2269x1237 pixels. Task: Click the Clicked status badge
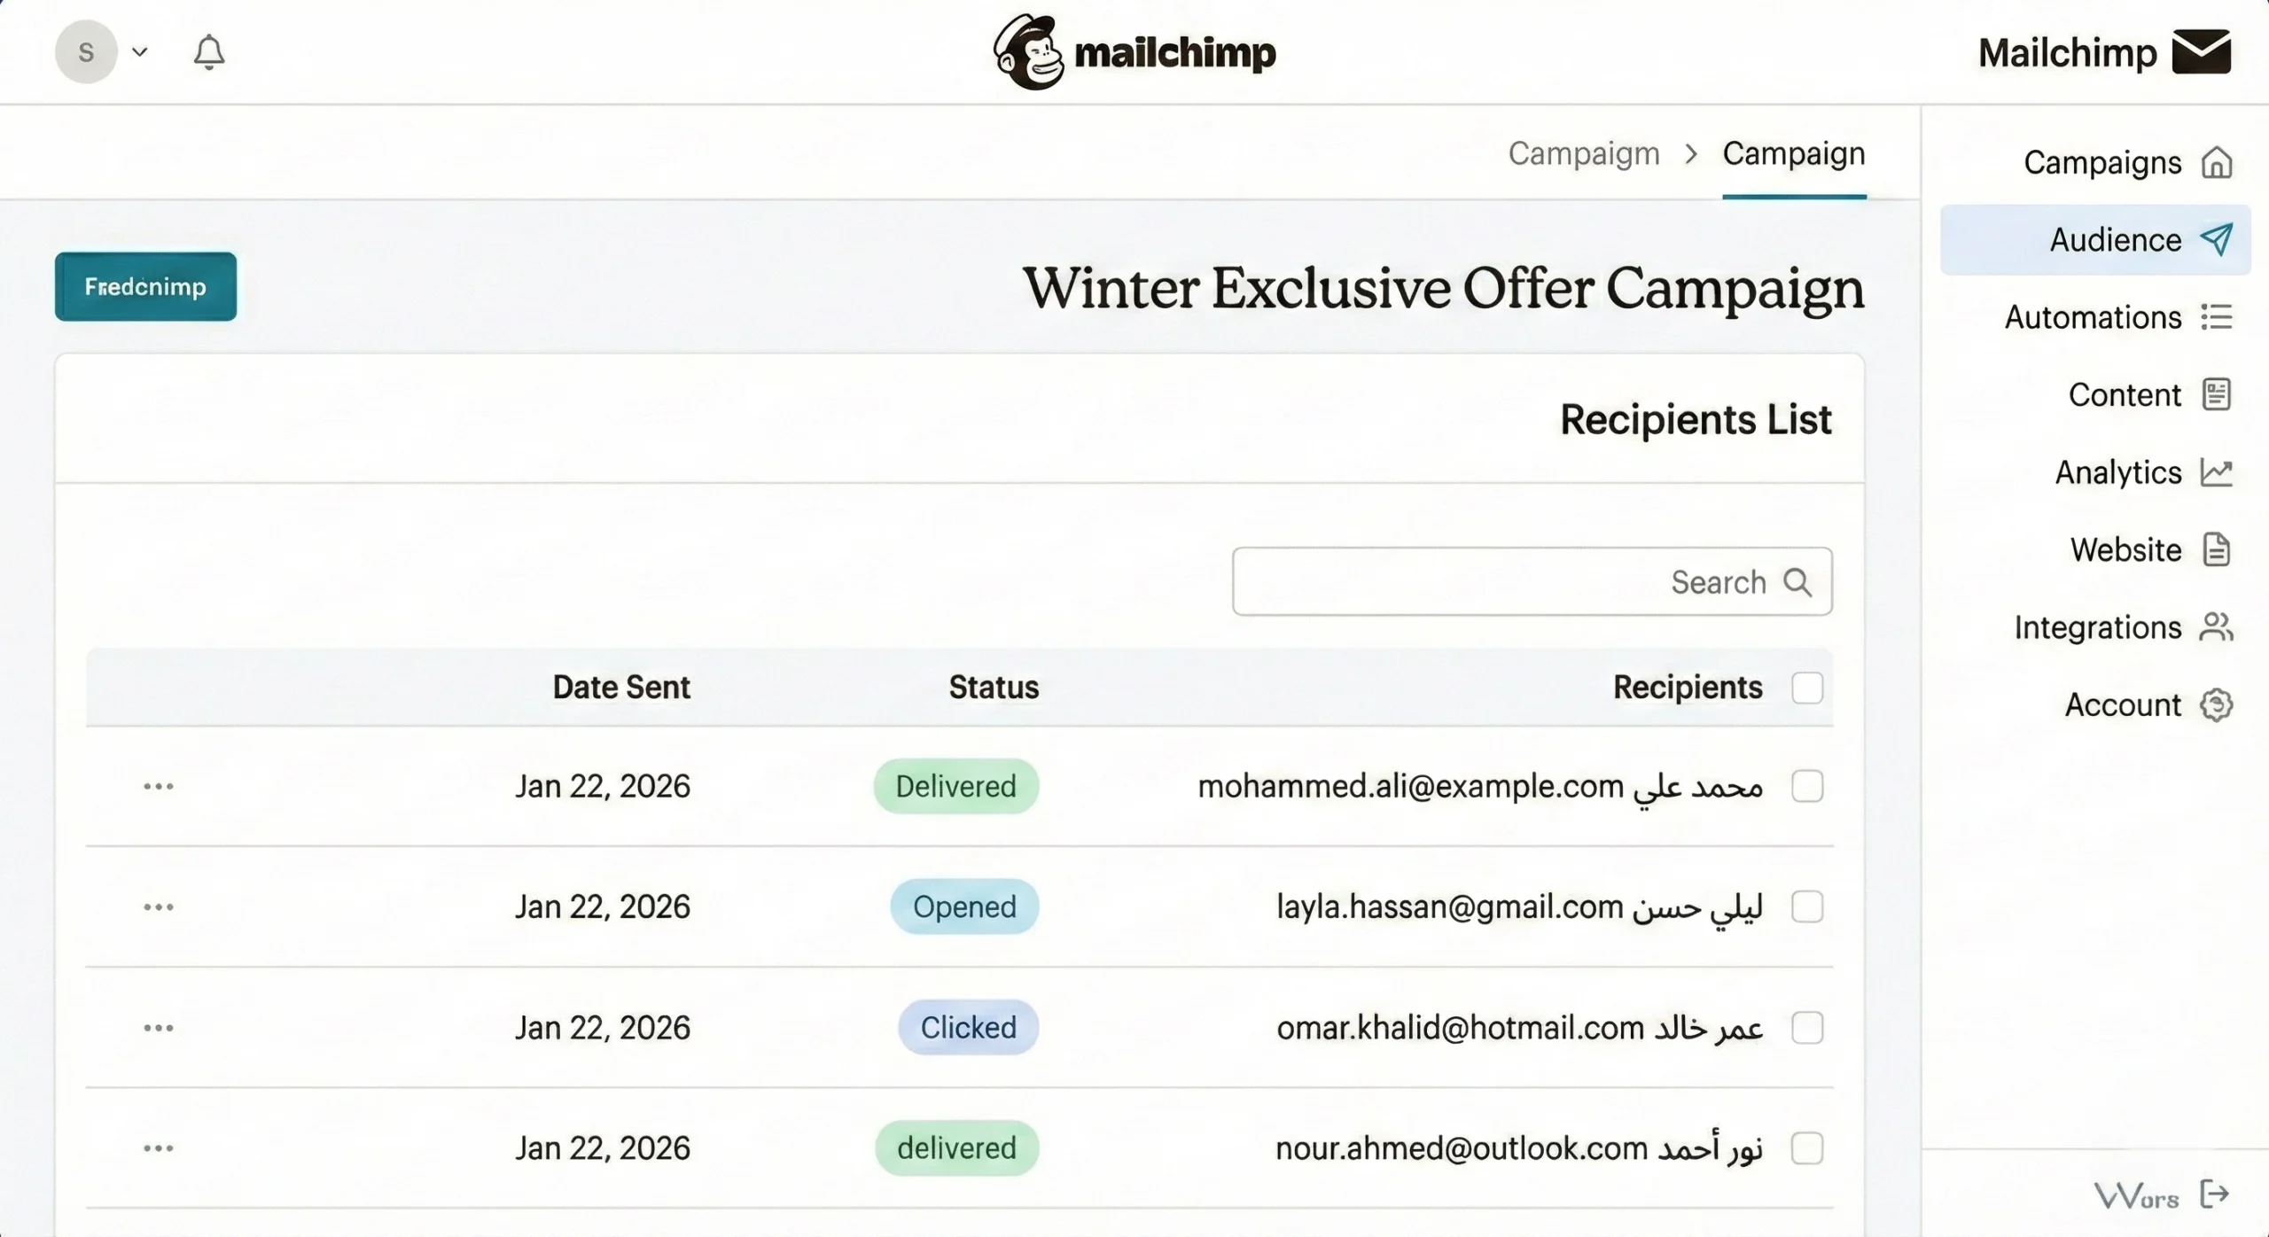point(968,1028)
